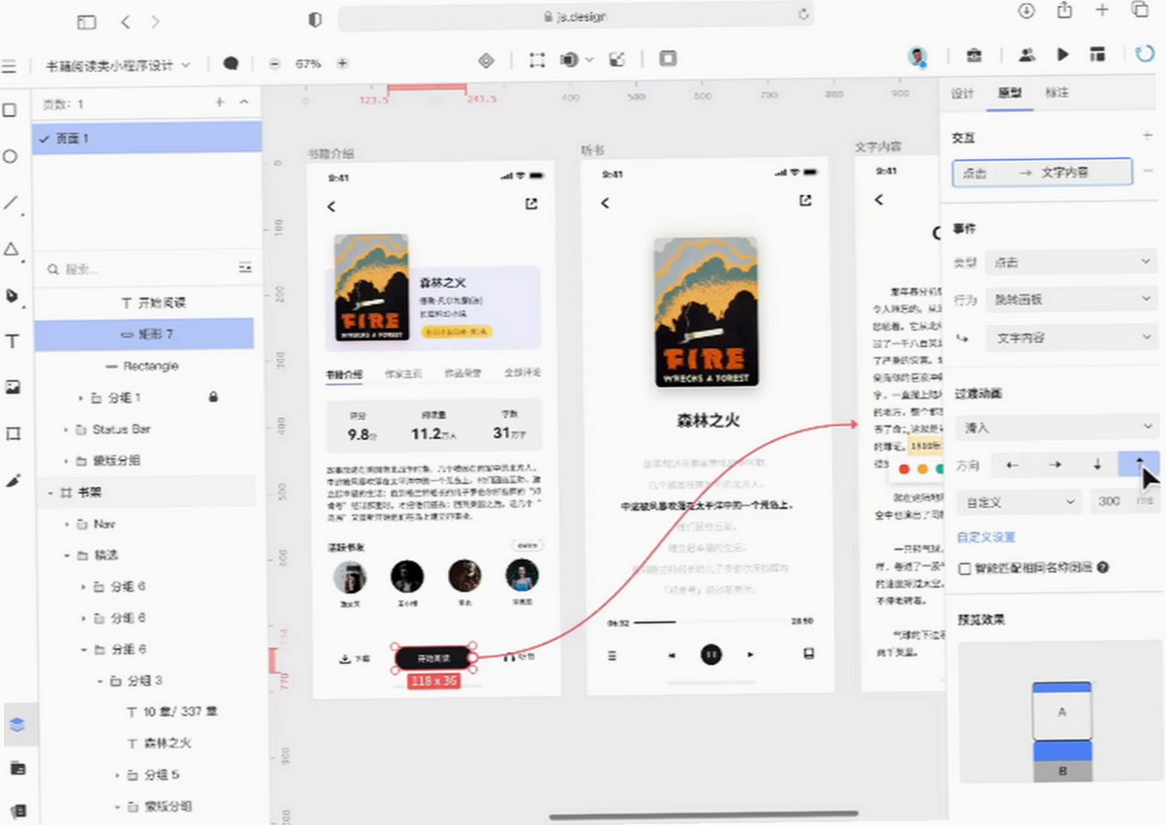Click the user avatar in top toolbar
The height and width of the screenshot is (825, 1166).
click(x=917, y=56)
